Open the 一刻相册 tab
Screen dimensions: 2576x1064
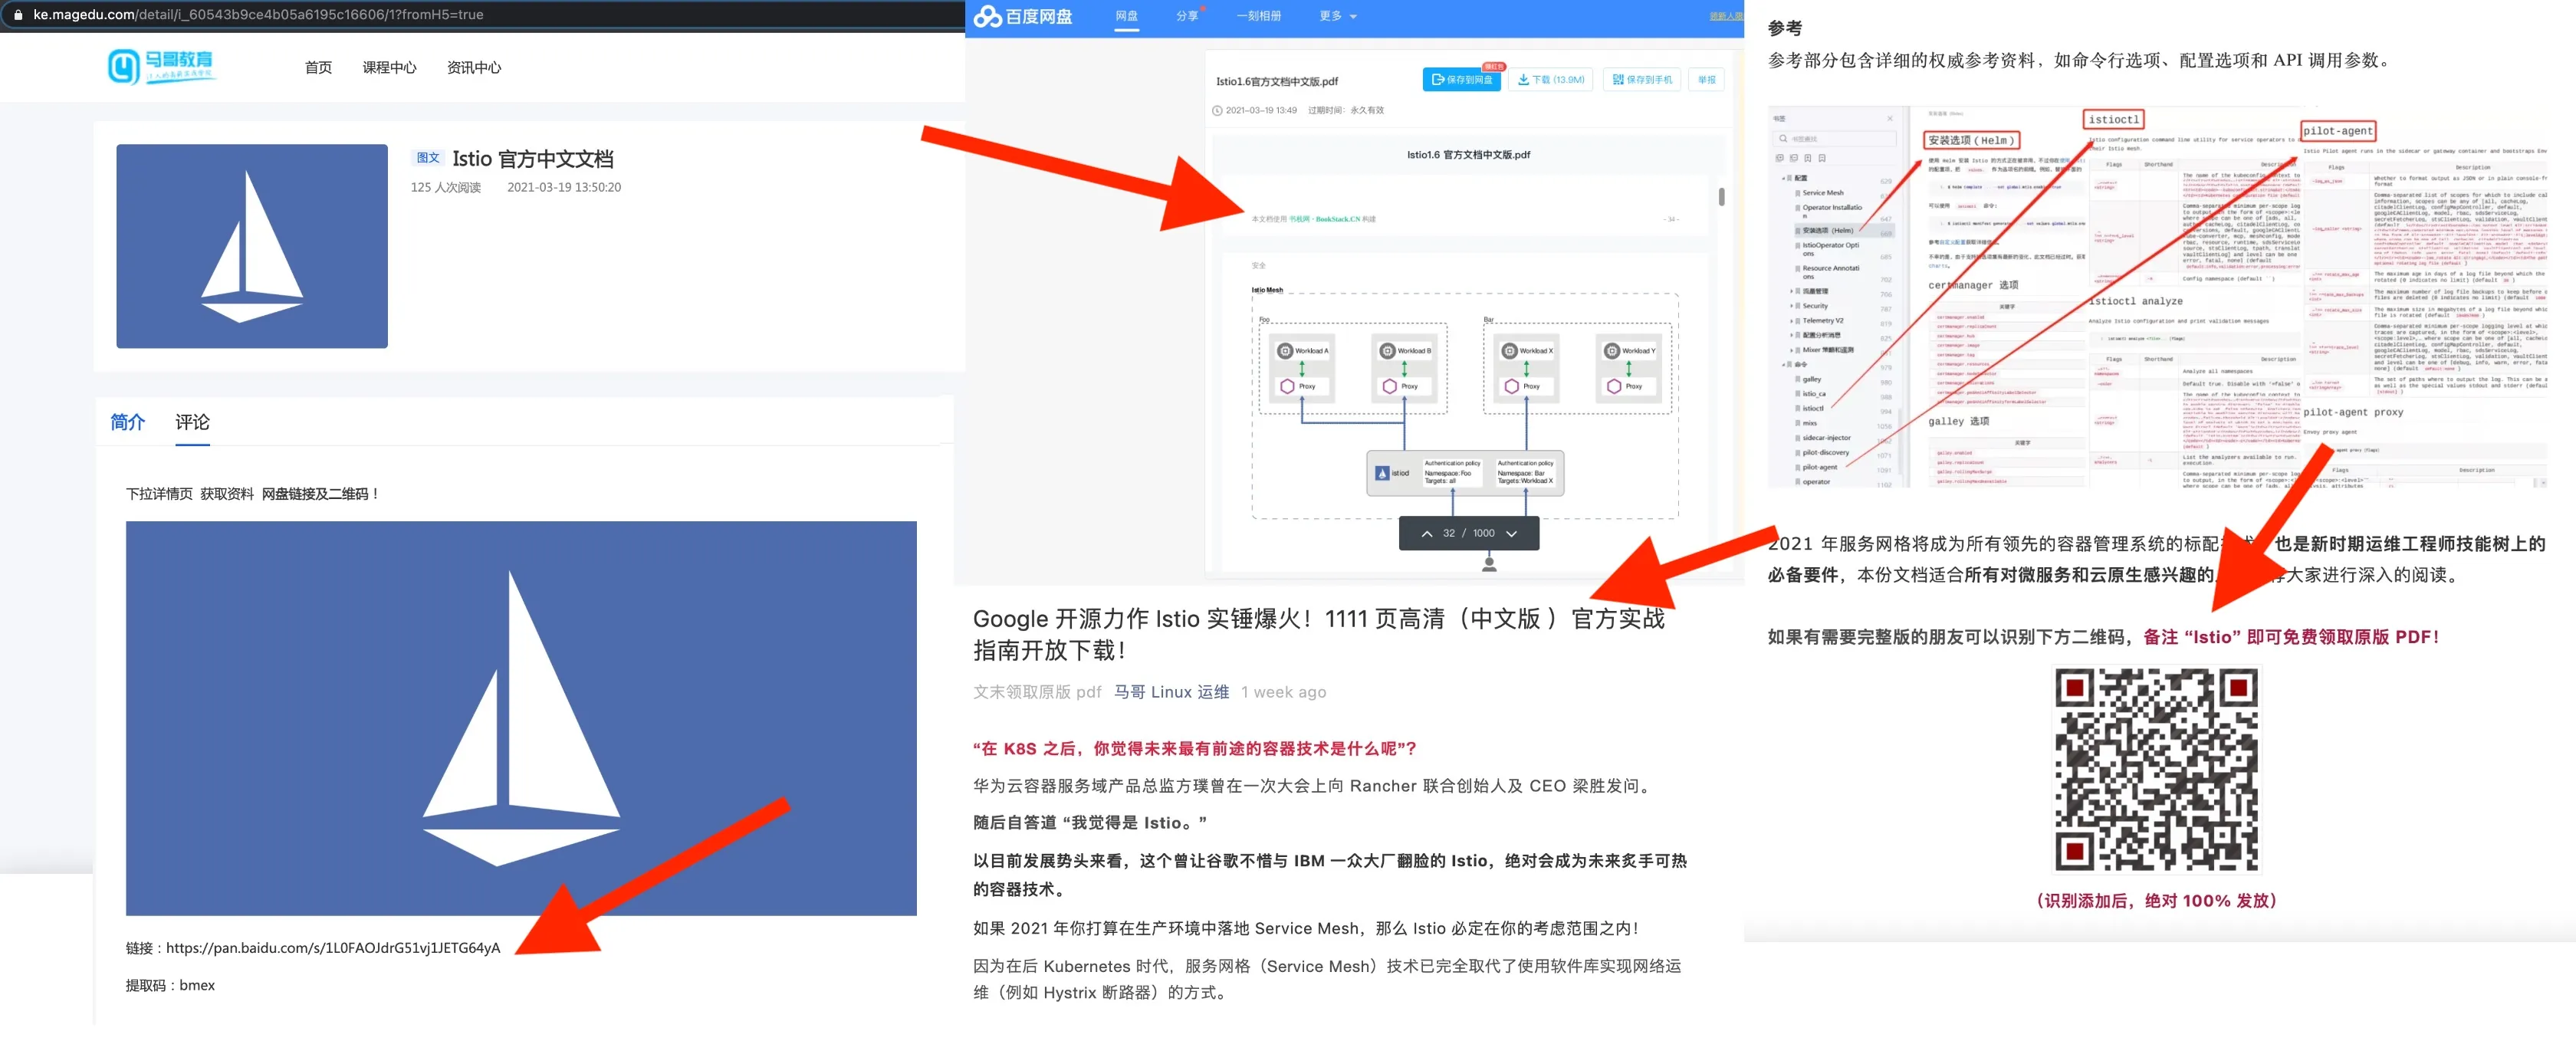(1259, 16)
